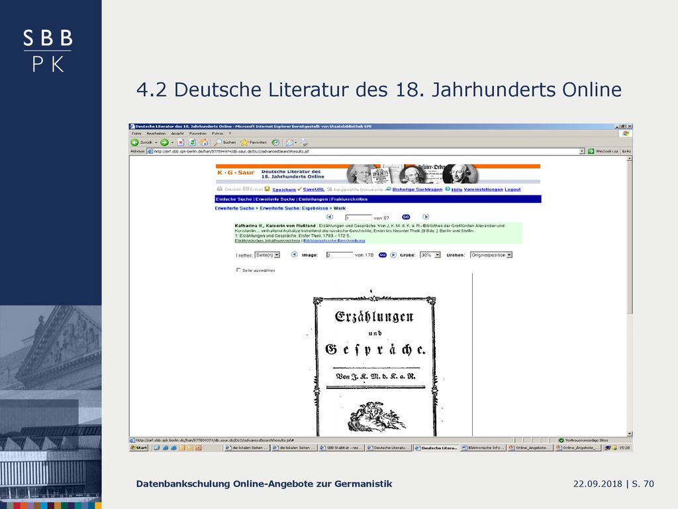This screenshot has height=509, width=678.
Task: Switch to 'Erweiterte Suche' in the blue bar
Action: click(x=275, y=199)
